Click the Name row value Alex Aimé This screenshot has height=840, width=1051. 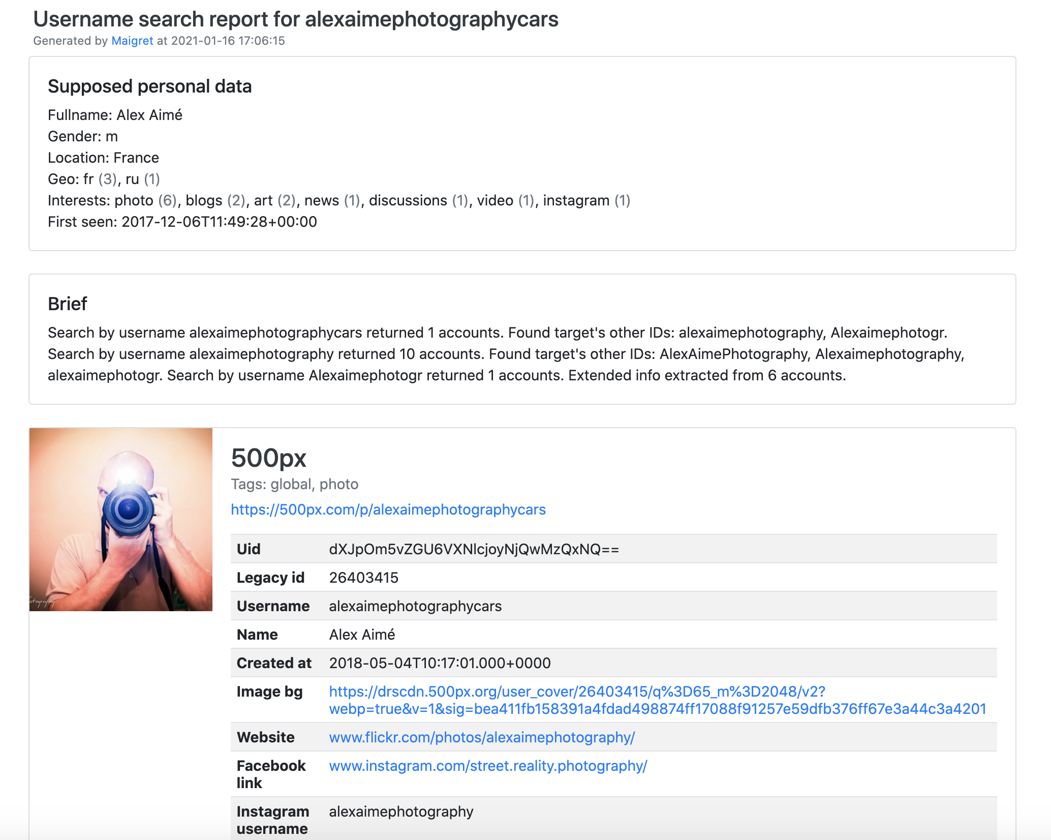tap(361, 635)
